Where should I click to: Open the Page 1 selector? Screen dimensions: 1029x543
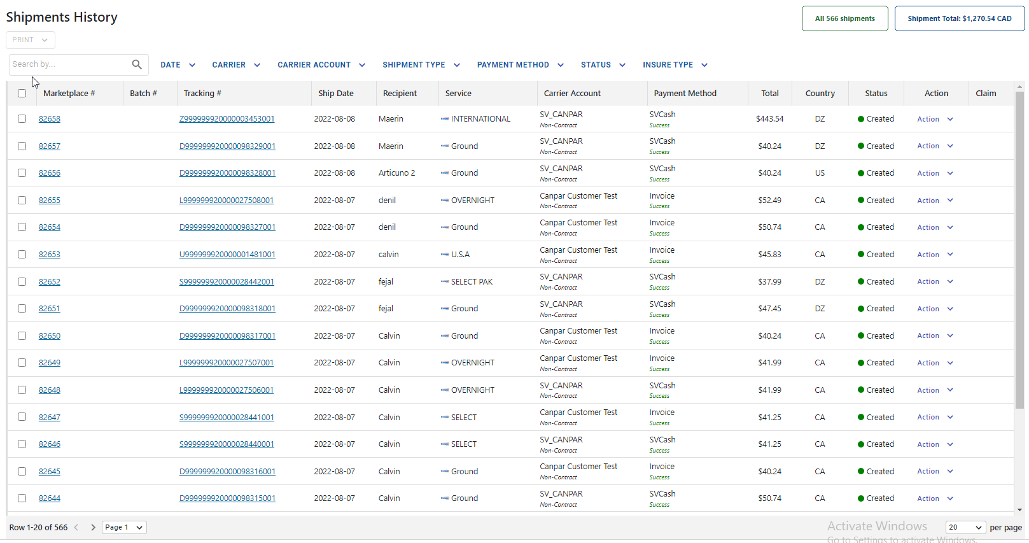click(124, 527)
